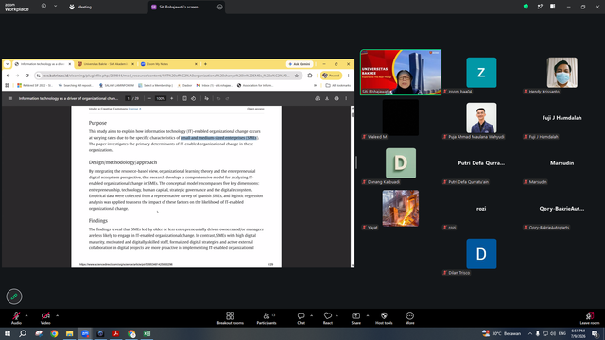Select Dilan Trisco's participant tile
Image resolution: width=605 pixels, height=340 pixels.
point(481,254)
